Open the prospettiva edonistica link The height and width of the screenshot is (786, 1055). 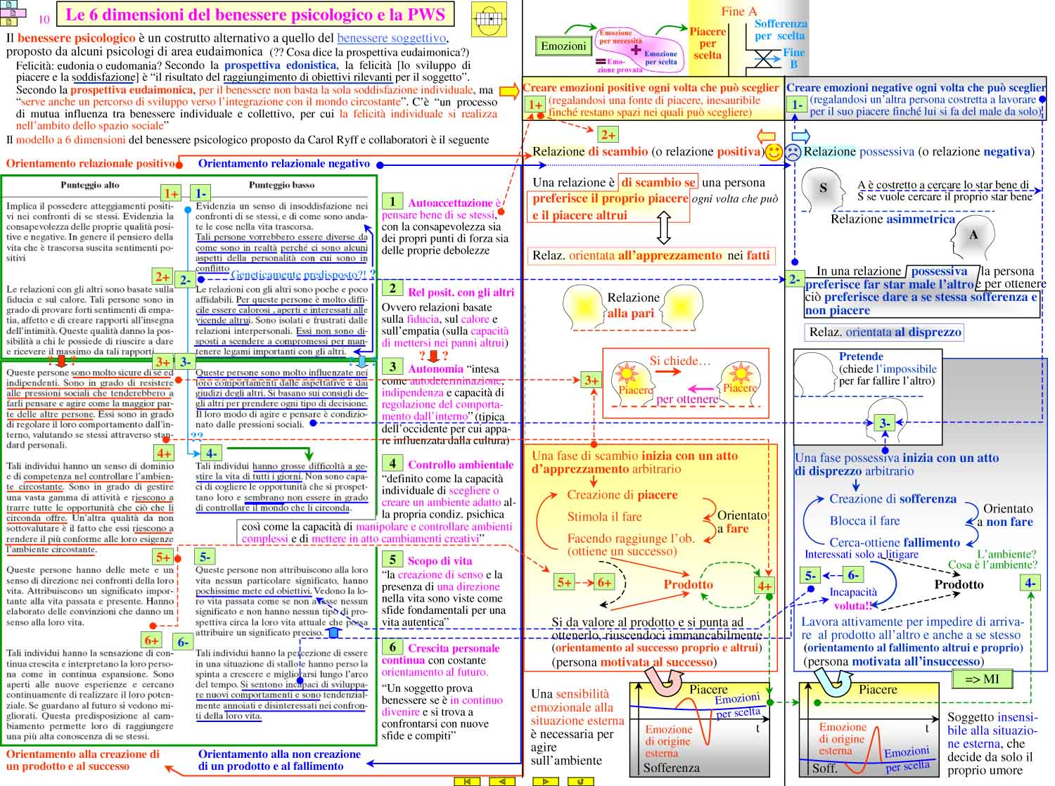(x=280, y=65)
